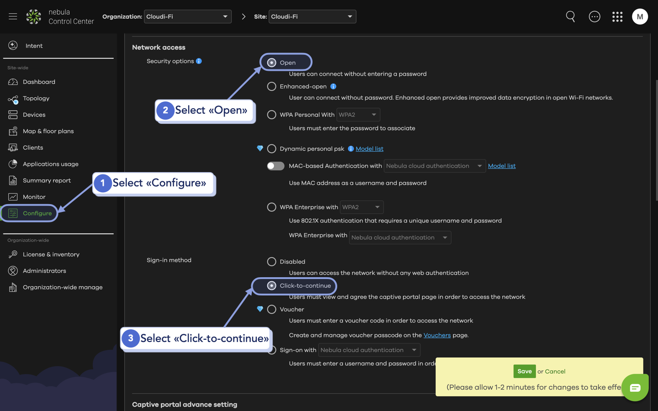The image size is (658, 411).
Task: Select Administrators in the sidebar
Action: click(x=43, y=270)
